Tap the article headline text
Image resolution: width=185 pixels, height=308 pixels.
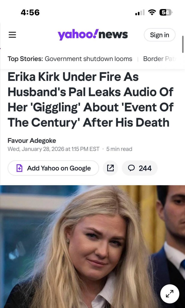click(x=90, y=99)
